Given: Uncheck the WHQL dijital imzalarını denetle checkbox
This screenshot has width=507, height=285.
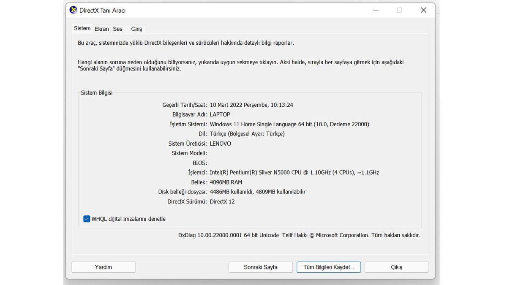Looking at the screenshot, I should pos(87,219).
